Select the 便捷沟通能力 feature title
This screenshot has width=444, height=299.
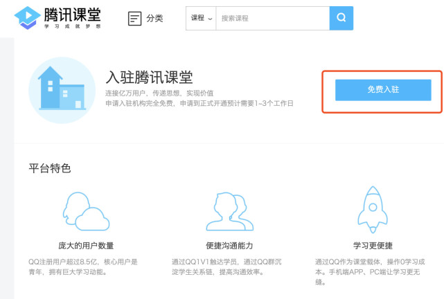pyautogui.click(x=229, y=246)
